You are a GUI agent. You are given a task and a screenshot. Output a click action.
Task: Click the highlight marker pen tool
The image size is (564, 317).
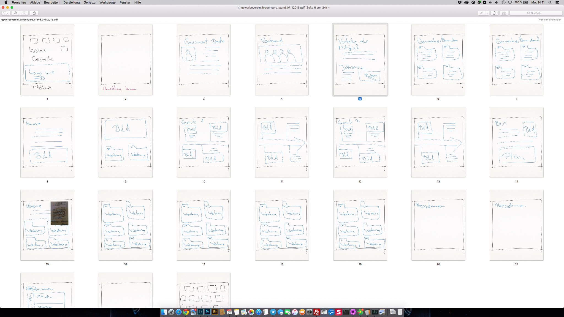coord(481,13)
